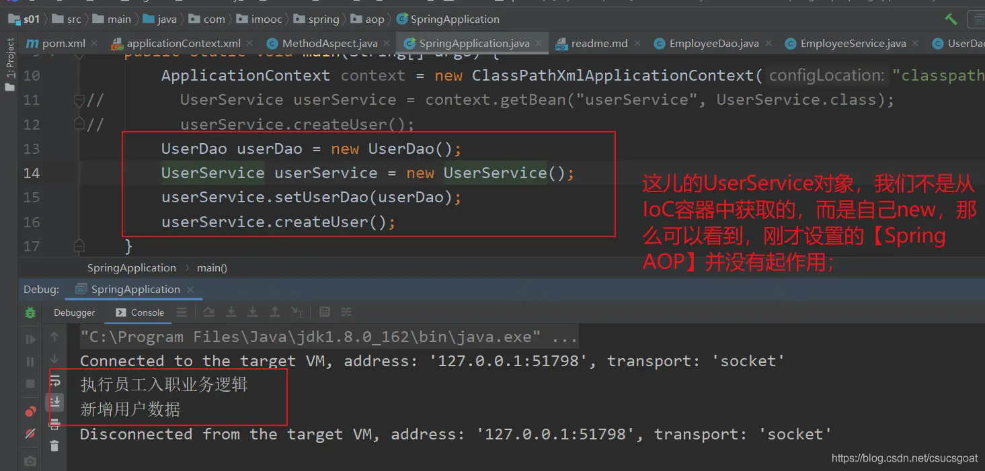Open View Breakpoints (double red circles icon)
Viewport: 985px width, 471px height.
coord(30,411)
